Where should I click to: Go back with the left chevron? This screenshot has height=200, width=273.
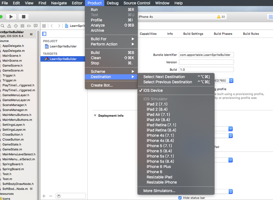[52, 26]
